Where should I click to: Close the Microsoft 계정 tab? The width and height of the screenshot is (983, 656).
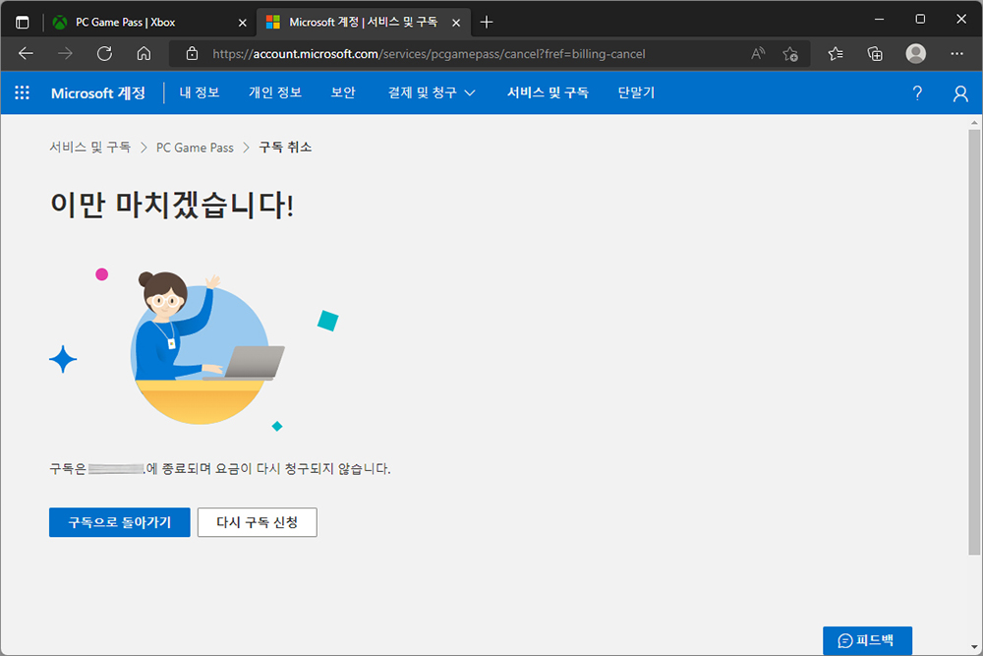[x=456, y=23]
